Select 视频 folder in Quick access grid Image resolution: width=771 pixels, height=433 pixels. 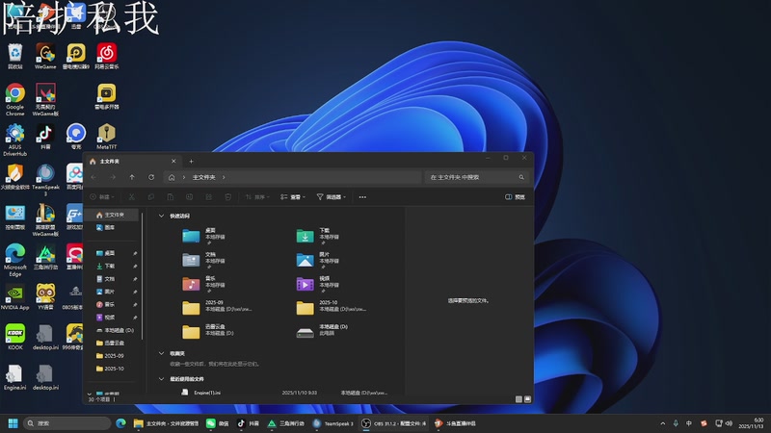tap(318, 284)
